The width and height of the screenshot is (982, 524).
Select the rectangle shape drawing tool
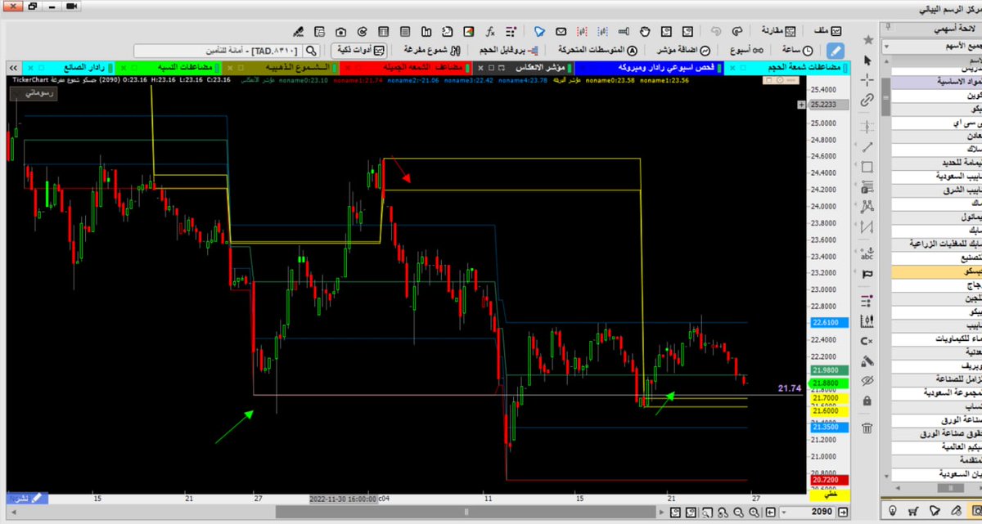pos(867,168)
